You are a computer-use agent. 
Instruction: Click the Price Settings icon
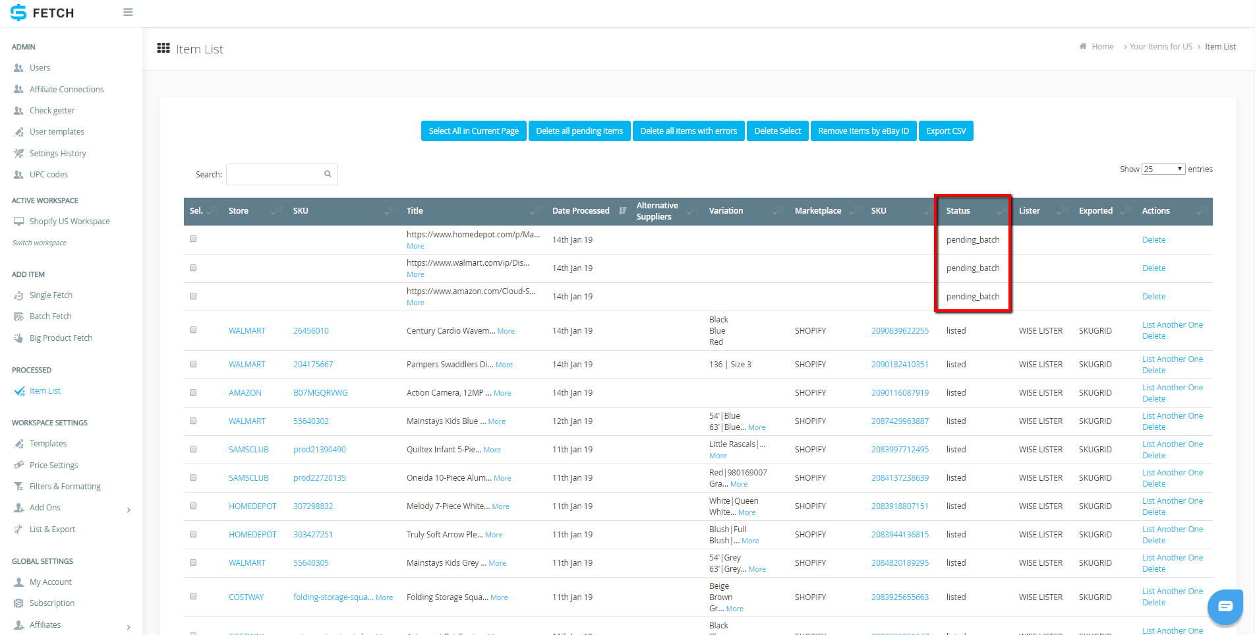(x=18, y=466)
